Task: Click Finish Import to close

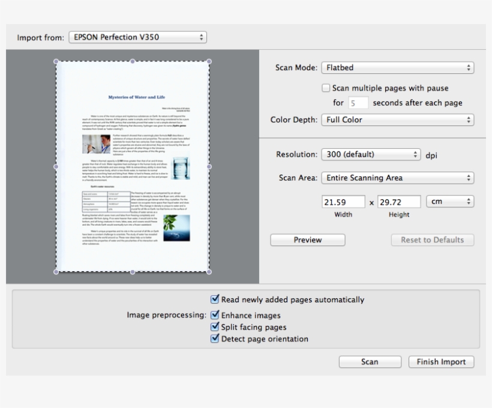Action: pos(441,362)
